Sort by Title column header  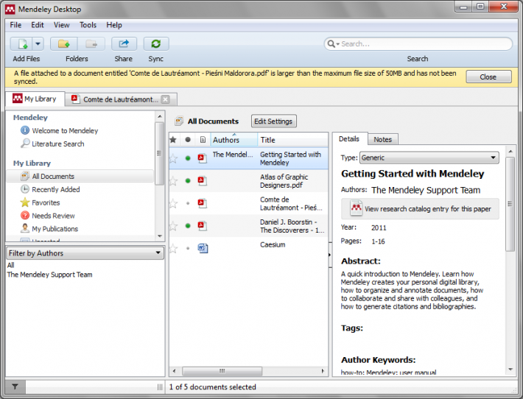pyautogui.click(x=293, y=140)
